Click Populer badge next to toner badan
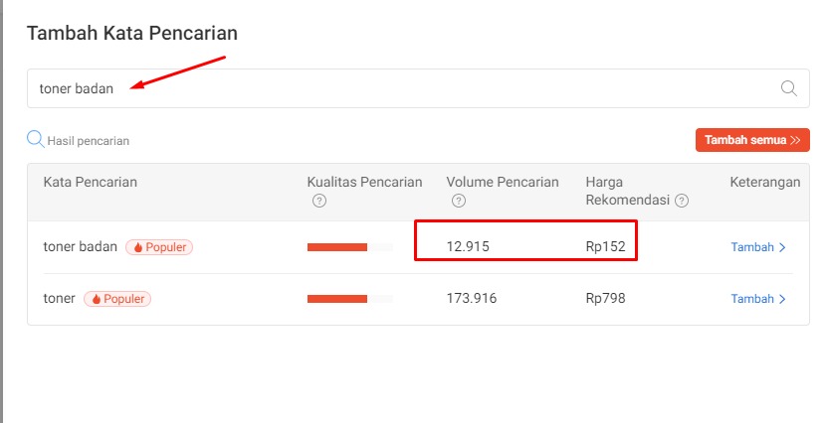 159,247
